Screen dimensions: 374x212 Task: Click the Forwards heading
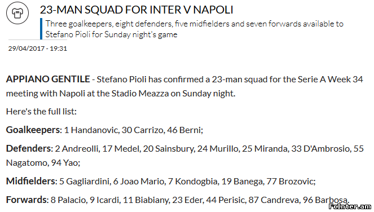[x=27, y=200]
